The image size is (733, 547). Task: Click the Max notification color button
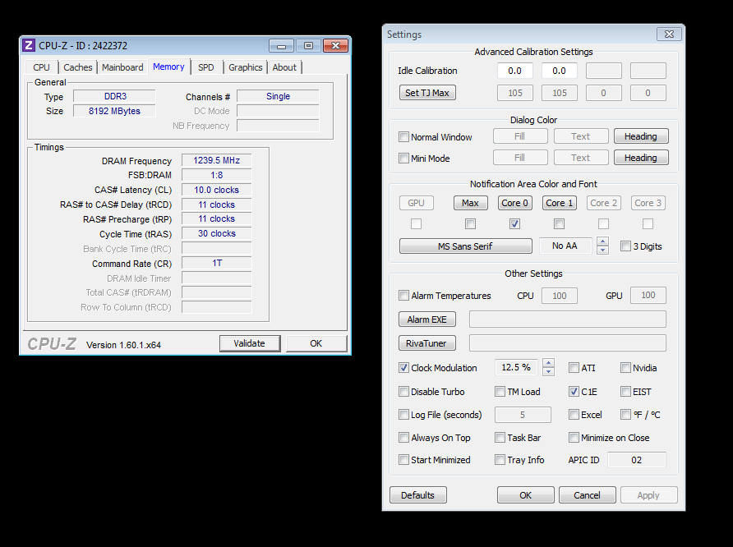470,203
